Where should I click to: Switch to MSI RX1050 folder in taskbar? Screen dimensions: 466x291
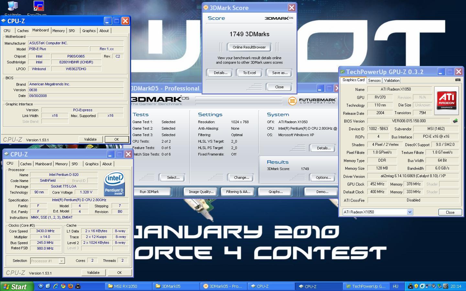click(128, 286)
